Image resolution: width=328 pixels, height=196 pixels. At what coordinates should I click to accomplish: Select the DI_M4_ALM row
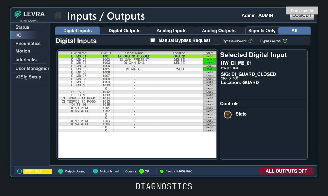[137, 124]
